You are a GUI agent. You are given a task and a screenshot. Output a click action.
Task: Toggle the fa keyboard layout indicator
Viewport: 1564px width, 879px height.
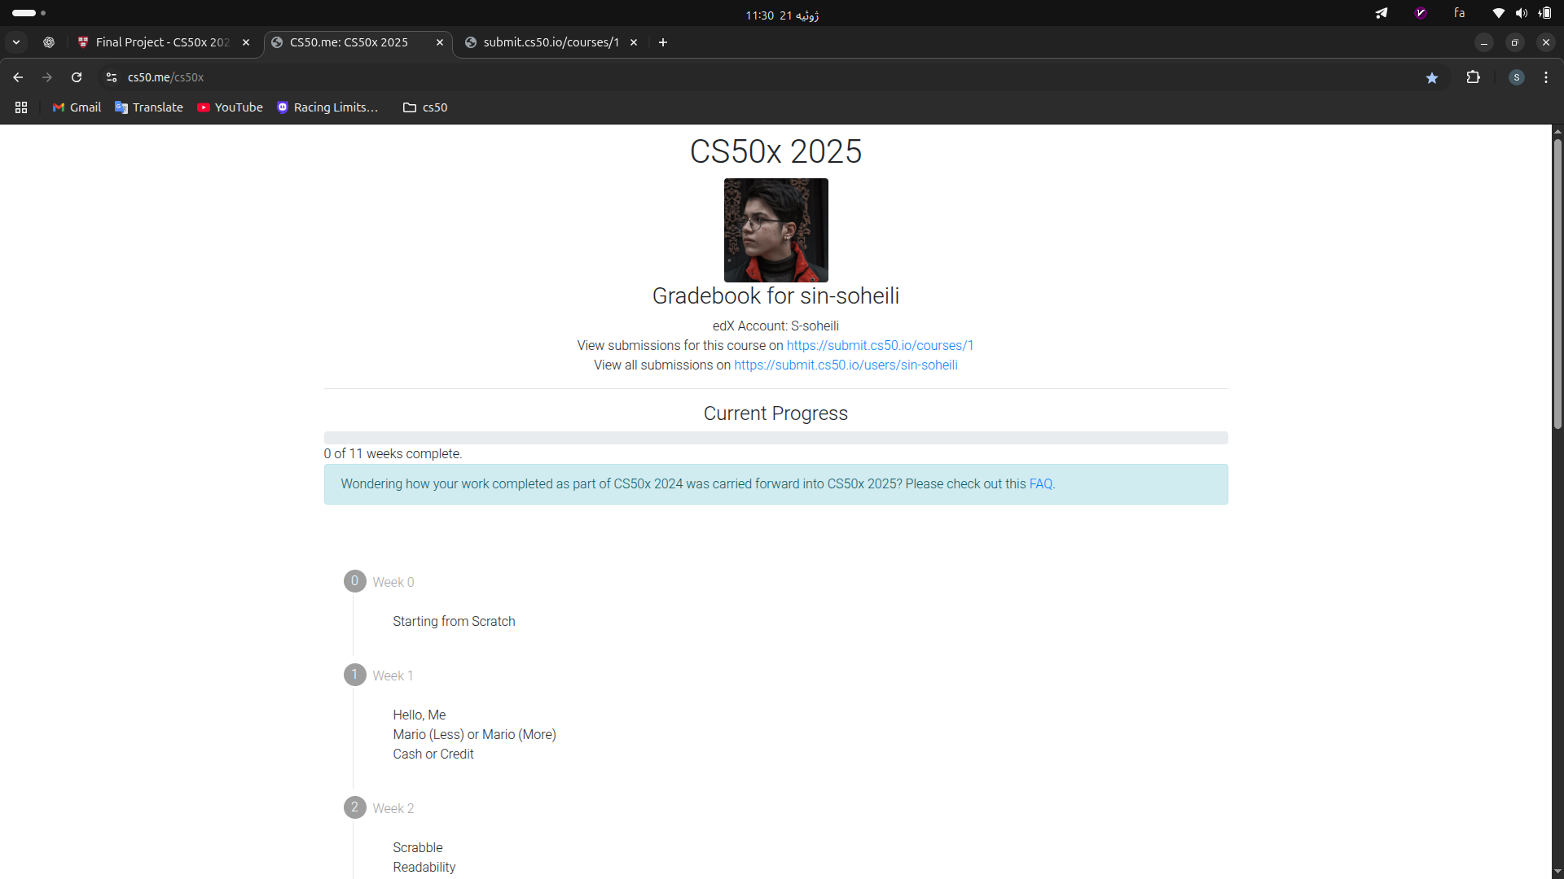[x=1459, y=13]
